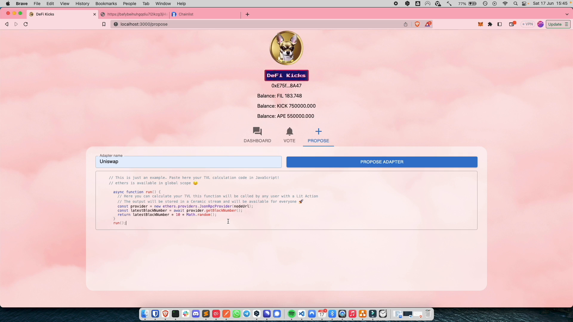Bookmark this page via bookmark icon

(104, 24)
